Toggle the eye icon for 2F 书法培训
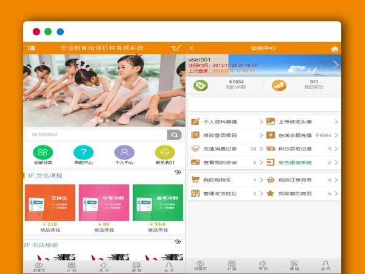Viewport: 365px width, 274px height. click(178, 242)
